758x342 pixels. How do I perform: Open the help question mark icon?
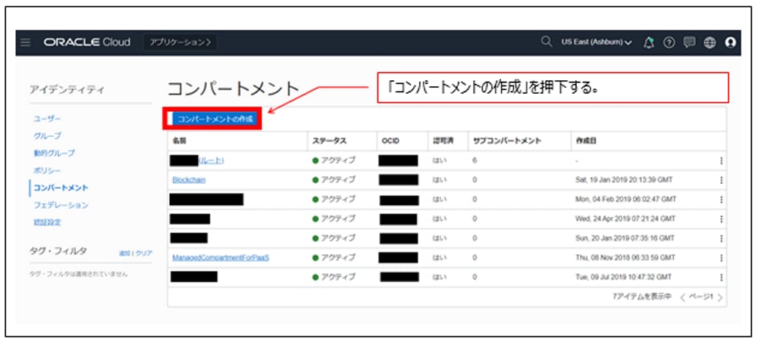pos(669,42)
